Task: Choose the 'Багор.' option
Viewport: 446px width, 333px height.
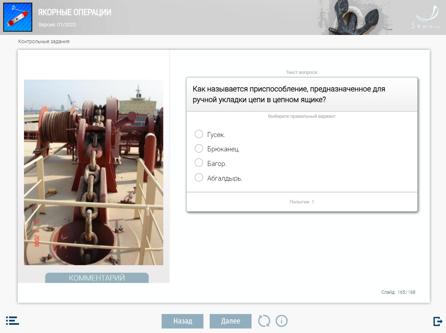Action: pos(199,163)
